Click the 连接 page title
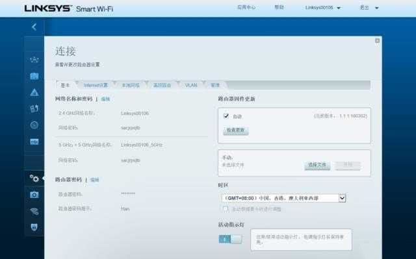 tap(66, 51)
